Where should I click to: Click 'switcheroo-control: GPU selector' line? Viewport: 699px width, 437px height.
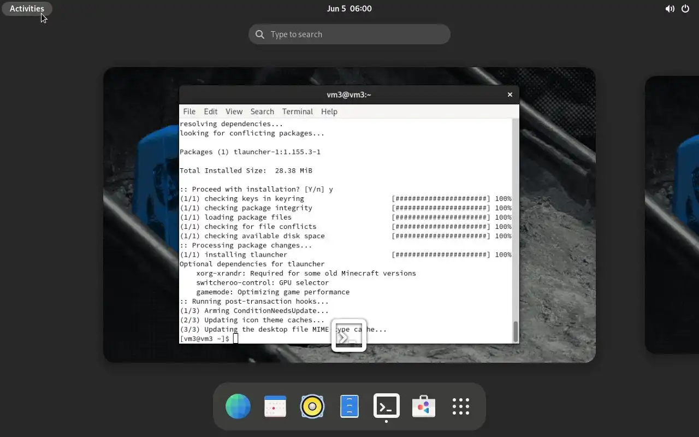pyautogui.click(x=262, y=282)
